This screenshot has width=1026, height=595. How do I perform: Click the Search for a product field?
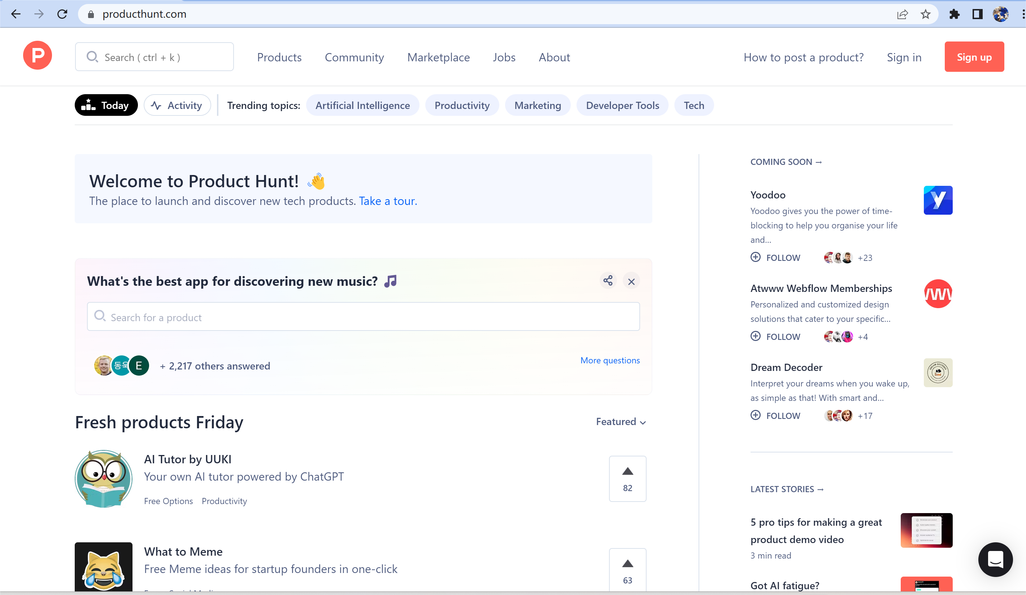point(363,317)
